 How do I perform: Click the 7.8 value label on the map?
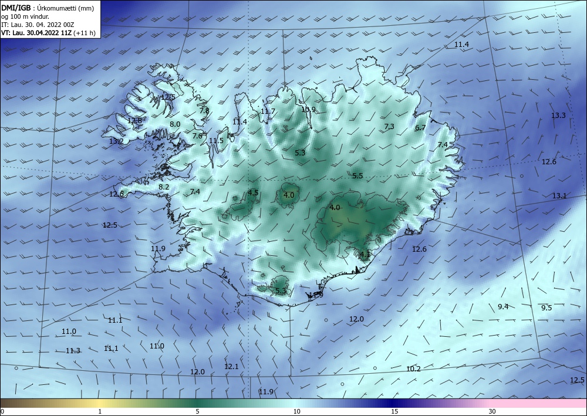tap(204, 110)
